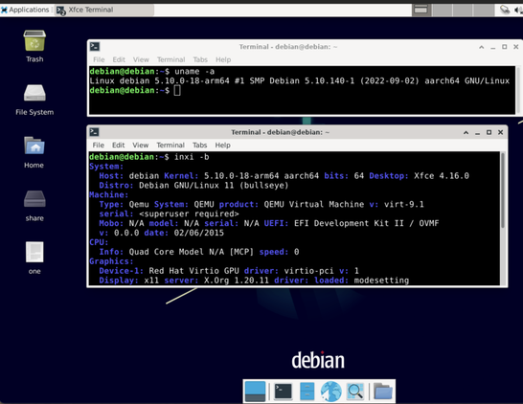Click the 'Xfce 4.16.0' desktop text

click(x=442, y=175)
